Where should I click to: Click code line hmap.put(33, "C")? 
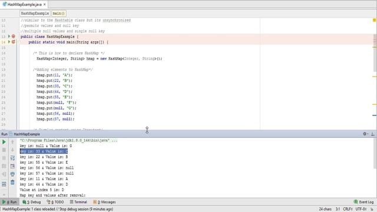coord(54,86)
